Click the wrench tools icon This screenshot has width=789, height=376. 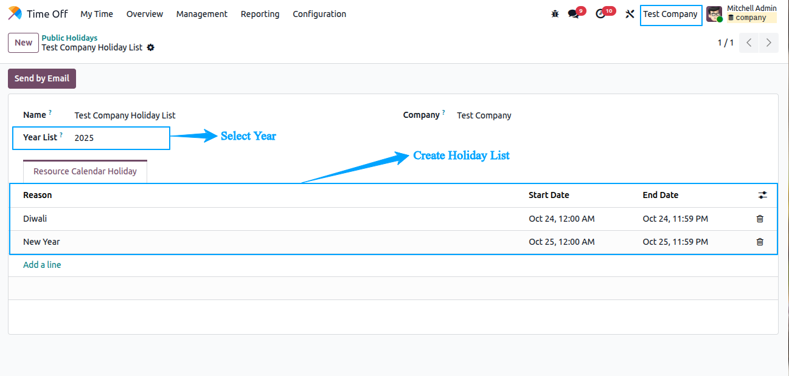(630, 14)
